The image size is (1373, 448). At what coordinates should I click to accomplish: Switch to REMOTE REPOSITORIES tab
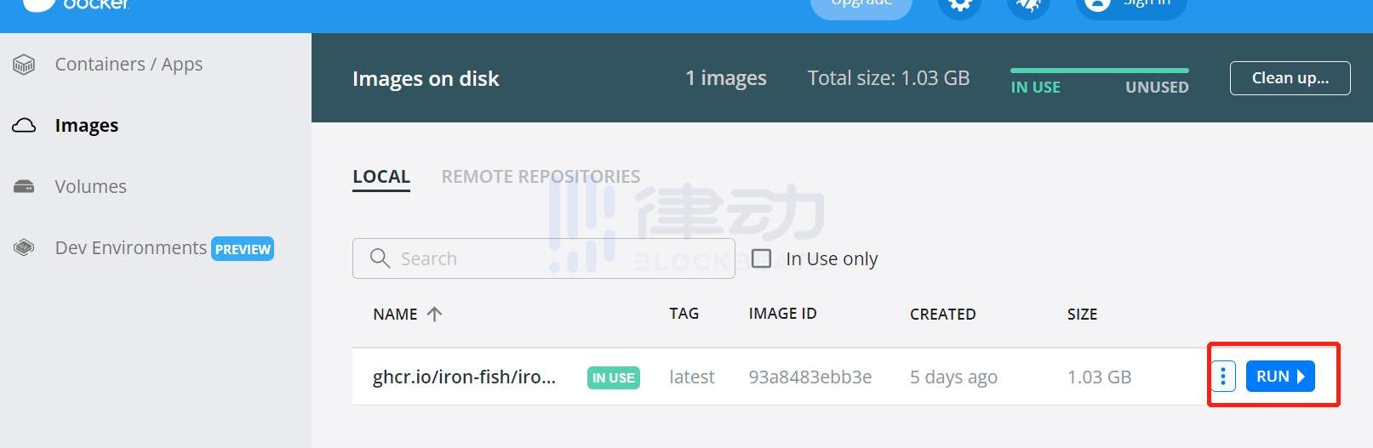pyautogui.click(x=541, y=177)
